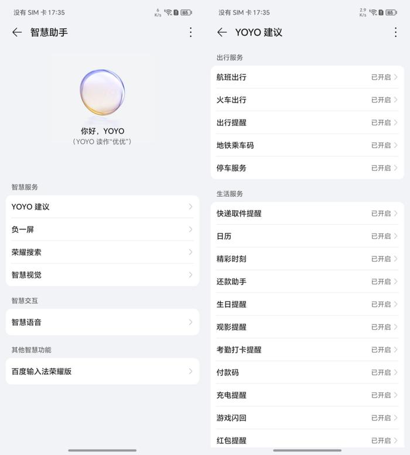Tap the YOYO assistant orb
410x455 pixels.
102,93
